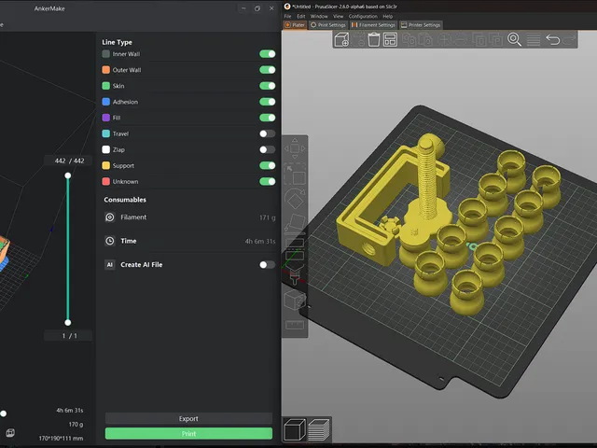Switch to the Printer Settings tab
597x448 pixels.
421,25
